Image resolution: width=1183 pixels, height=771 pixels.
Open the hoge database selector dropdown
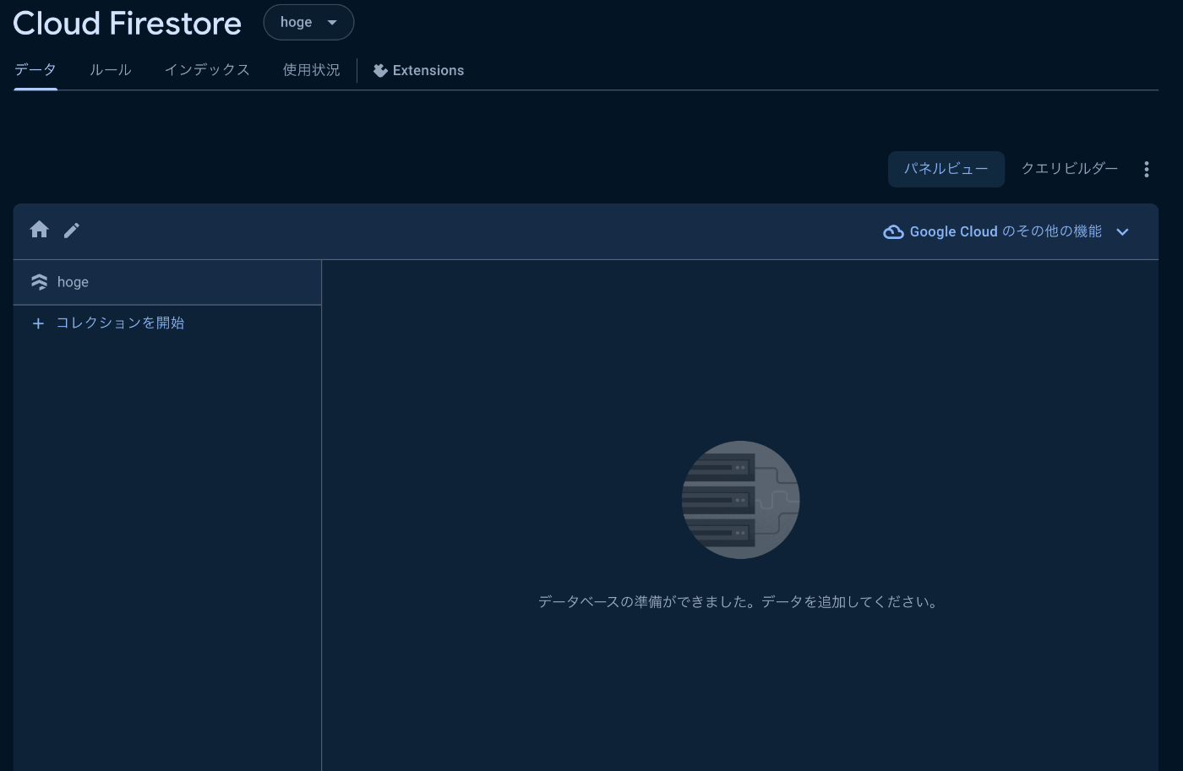(308, 22)
